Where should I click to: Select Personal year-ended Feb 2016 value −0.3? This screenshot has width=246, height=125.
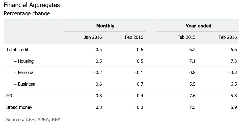point(232,73)
